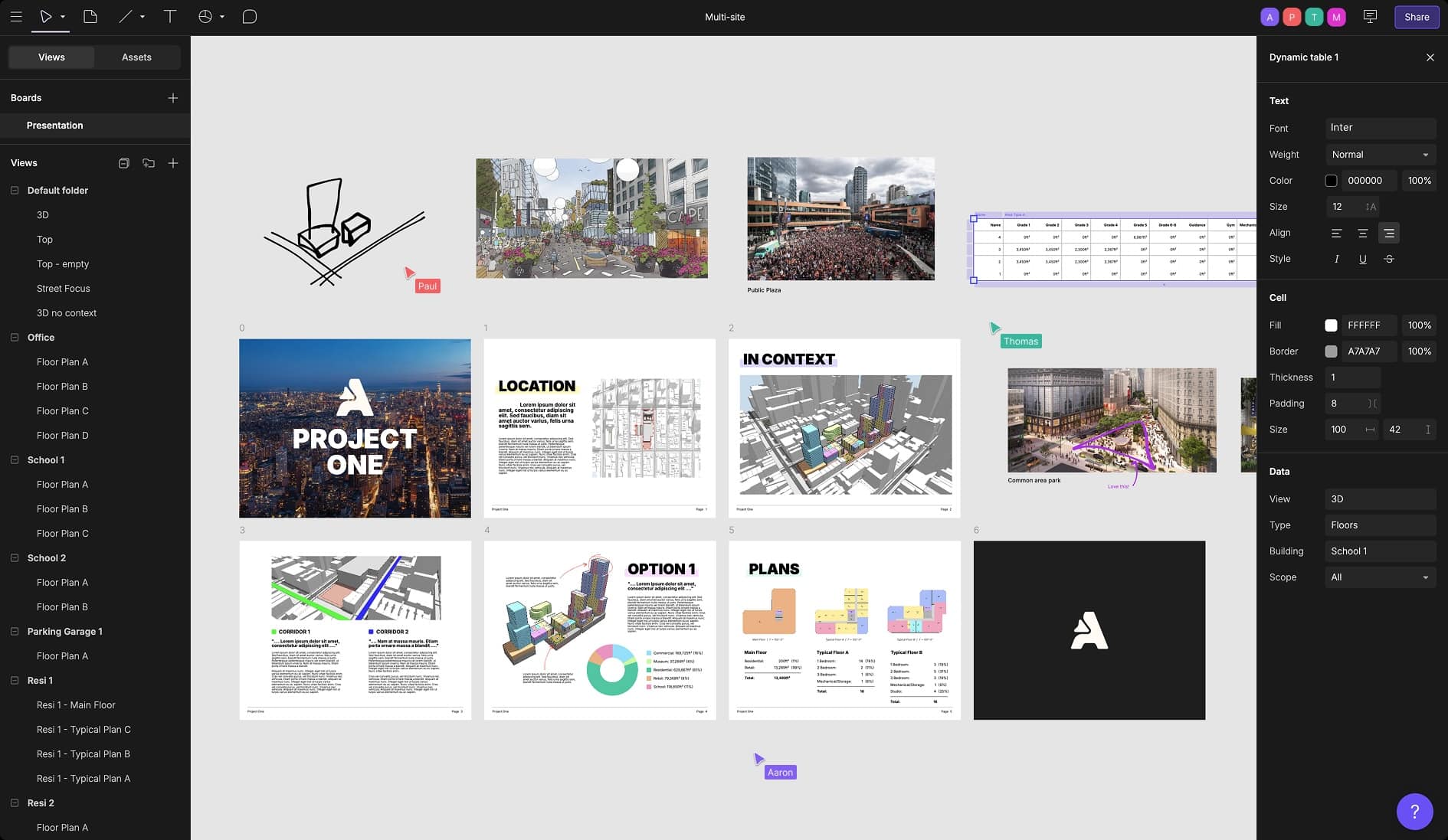Click the add board plus icon
Screen dimensions: 1448x840
(173, 98)
